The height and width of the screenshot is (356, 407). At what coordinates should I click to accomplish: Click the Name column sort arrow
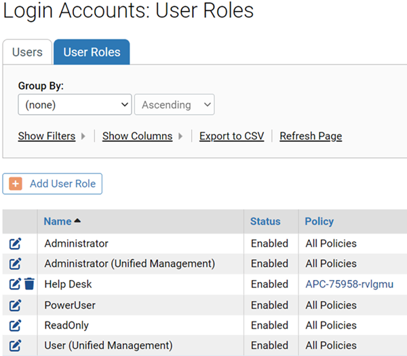click(x=77, y=221)
